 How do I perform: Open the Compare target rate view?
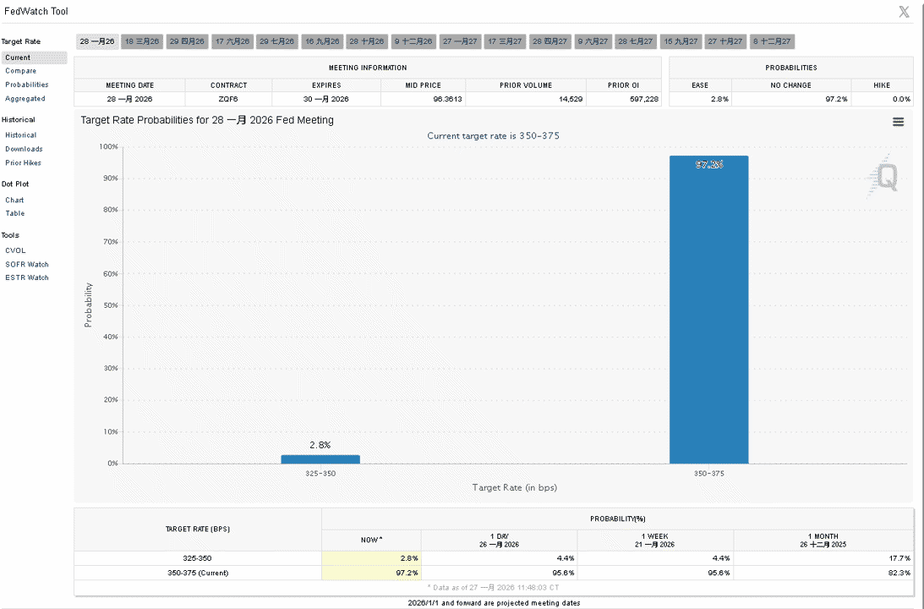click(x=20, y=71)
